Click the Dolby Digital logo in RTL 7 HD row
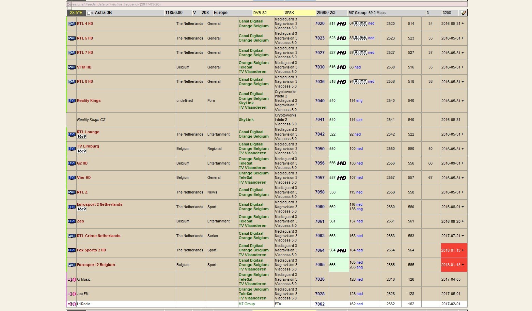Image resolution: width=532 pixels, height=311 pixels. click(360, 53)
